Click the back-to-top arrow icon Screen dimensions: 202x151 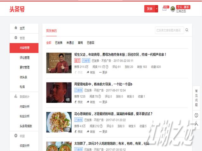point(196,124)
